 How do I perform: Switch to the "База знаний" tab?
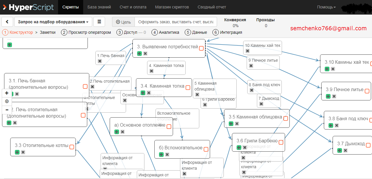[99, 7]
